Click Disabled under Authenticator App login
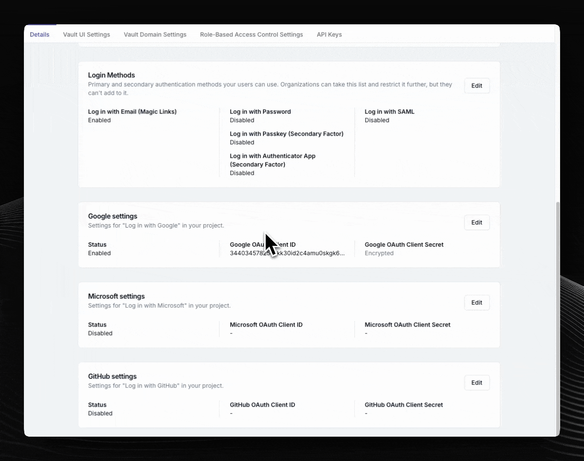The width and height of the screenshot is (584, 461). pyautogui.click(x=242, y=173)
